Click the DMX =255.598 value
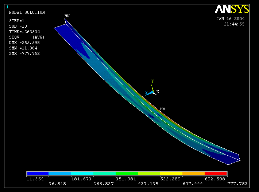The height and width of the screenshot is (192, 259). 24,43
